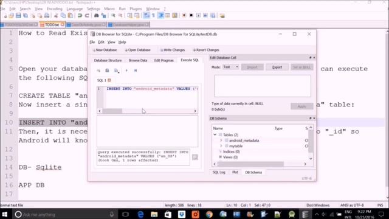Click the green Undo arrow in Notepad++
389x219 pixels.
coord(80,16)
